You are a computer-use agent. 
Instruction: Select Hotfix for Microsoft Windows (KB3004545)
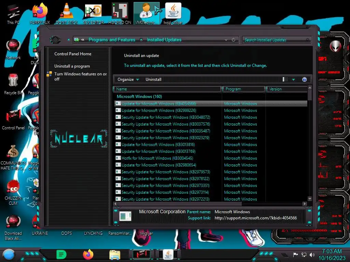[211, 158]
